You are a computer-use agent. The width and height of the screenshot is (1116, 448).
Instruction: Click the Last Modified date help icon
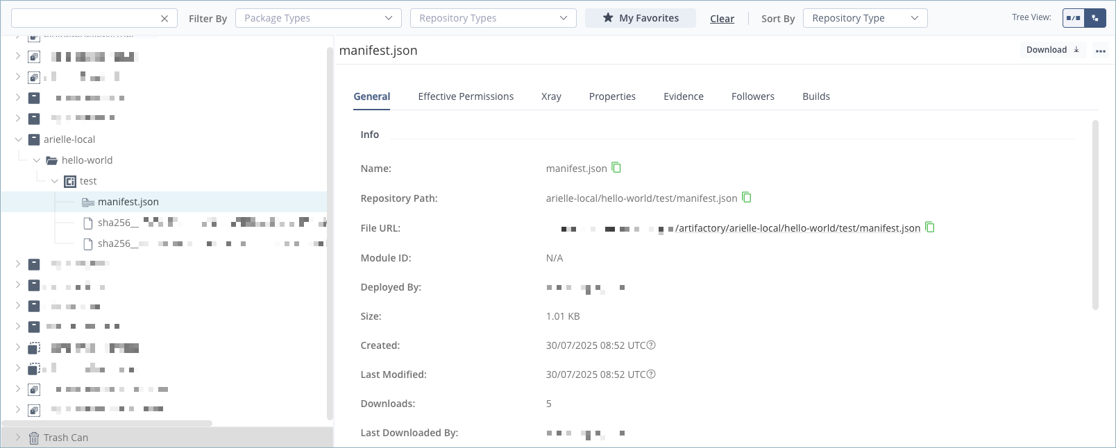click(651, 374)
